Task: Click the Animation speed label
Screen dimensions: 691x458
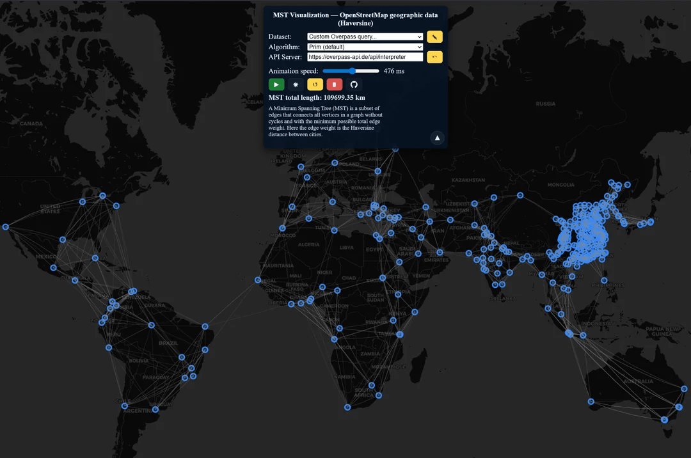Action: tap(293, 71)
